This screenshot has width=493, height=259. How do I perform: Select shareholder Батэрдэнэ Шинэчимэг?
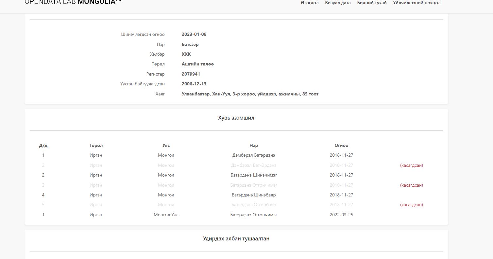(x=254, y=175)
